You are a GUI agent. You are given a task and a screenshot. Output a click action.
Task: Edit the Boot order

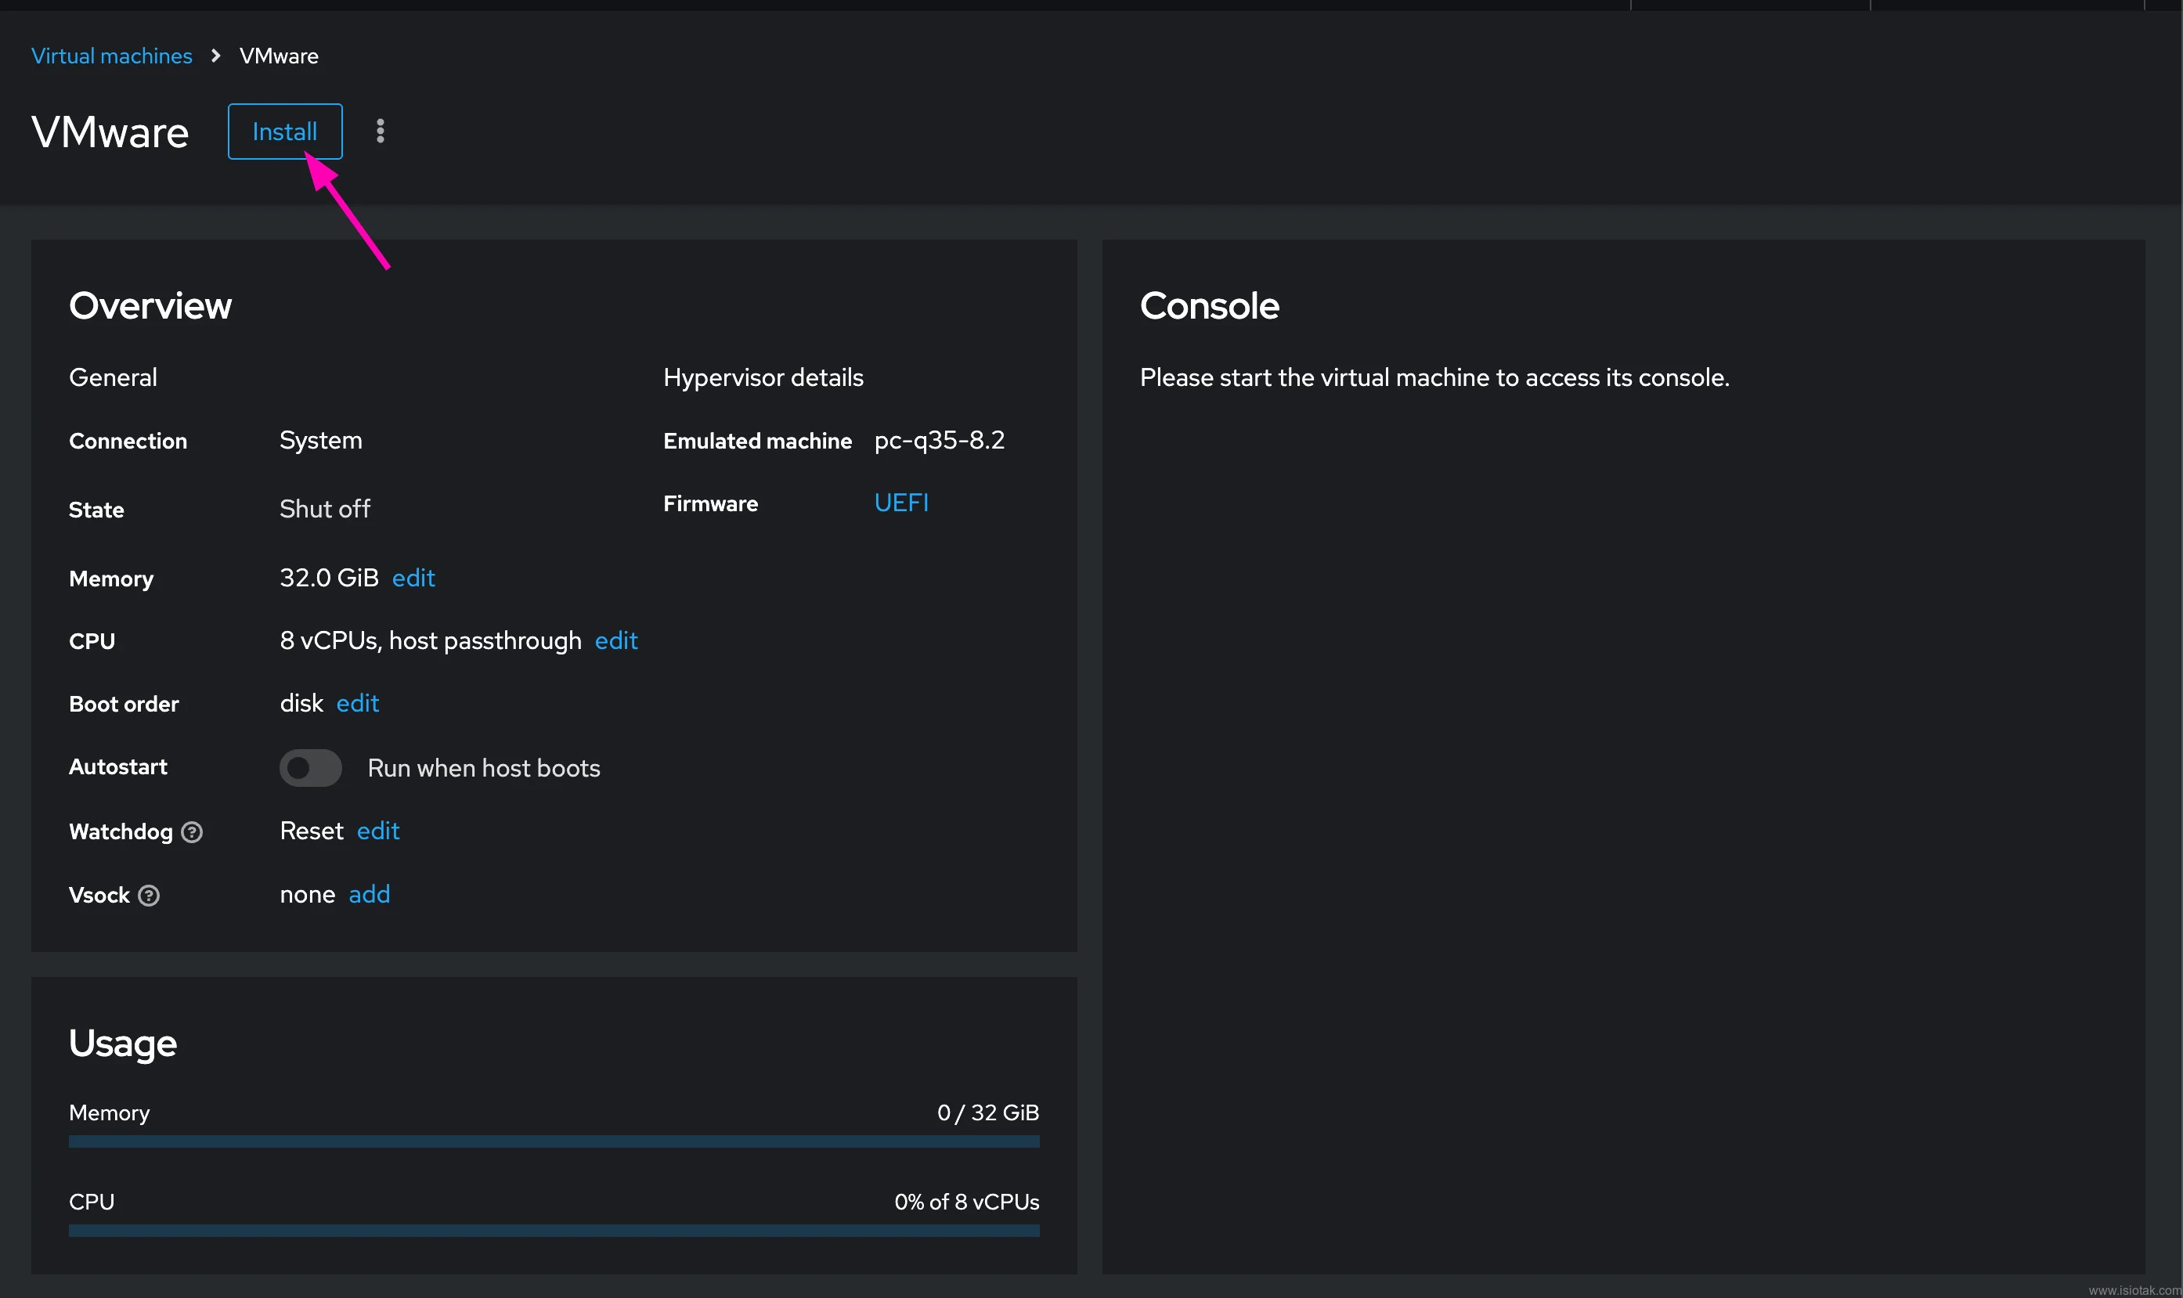coord(358,704)
